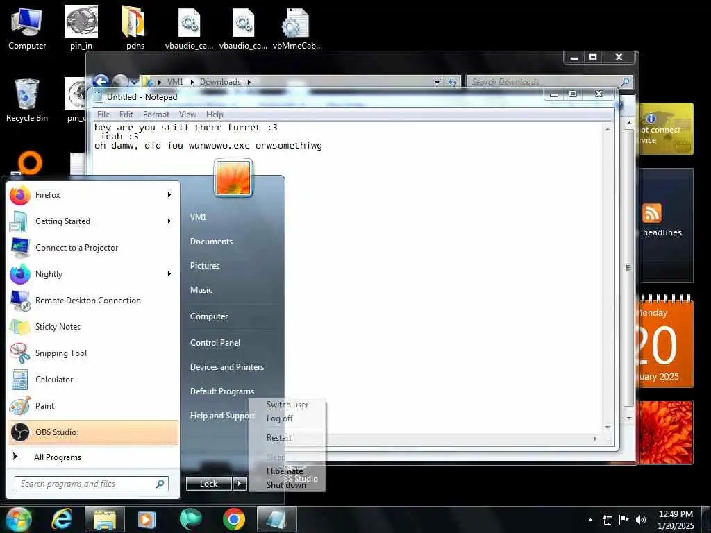This screenshot has width=711, height=533.
Task: Select the pin_in desktop icon
Action: [81, 28]
